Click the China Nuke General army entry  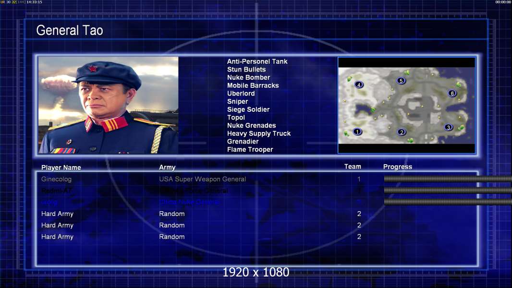click(x=189, y=202)
